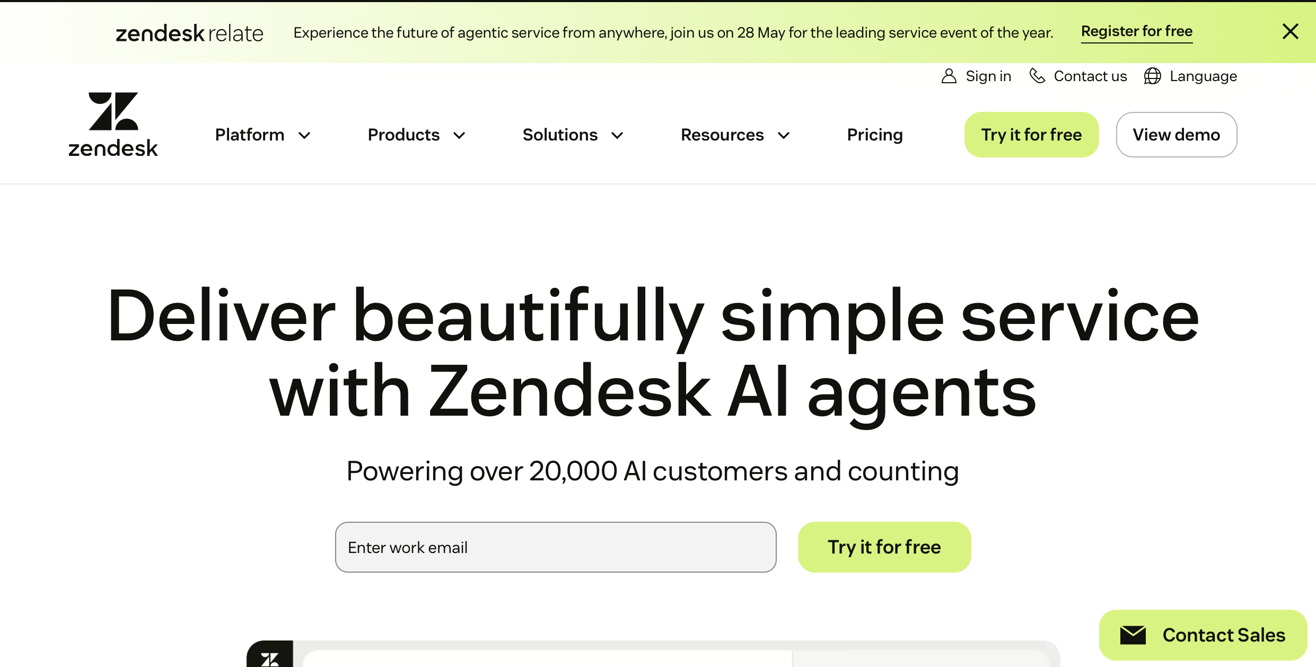Click the Sign in person icon
Screen dimensions: 1316x667
pos(949,76)
